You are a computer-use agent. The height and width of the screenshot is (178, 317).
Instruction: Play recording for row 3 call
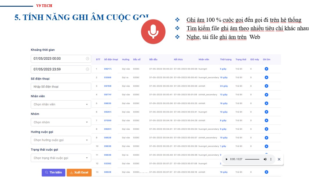click(x=266, y=86)
